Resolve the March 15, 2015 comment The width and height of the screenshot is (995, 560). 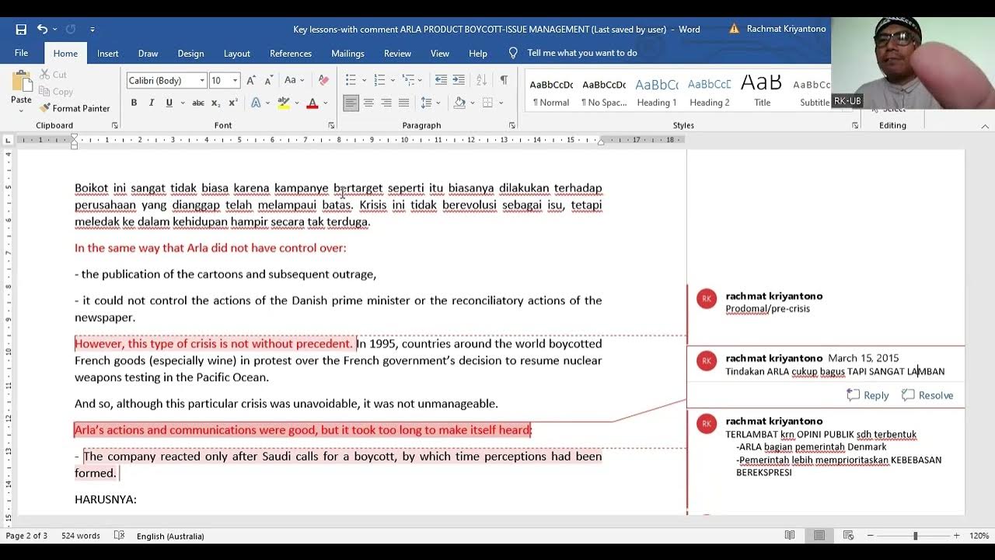(927, 395)
